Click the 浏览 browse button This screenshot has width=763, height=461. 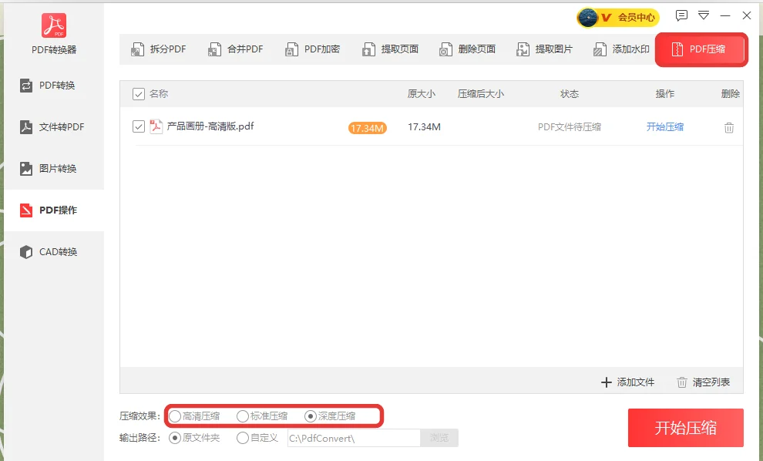tap(439, 438)
